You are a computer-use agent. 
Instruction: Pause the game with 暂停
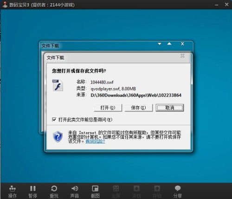point(33,192)
